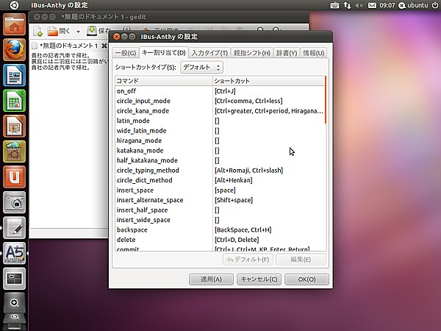Open the information (U) tab
The height and width of the screenshot is (331, 441).
click(x=314, y=53)
